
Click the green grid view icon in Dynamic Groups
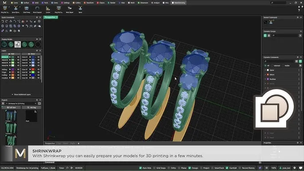[x=265, y=35]
